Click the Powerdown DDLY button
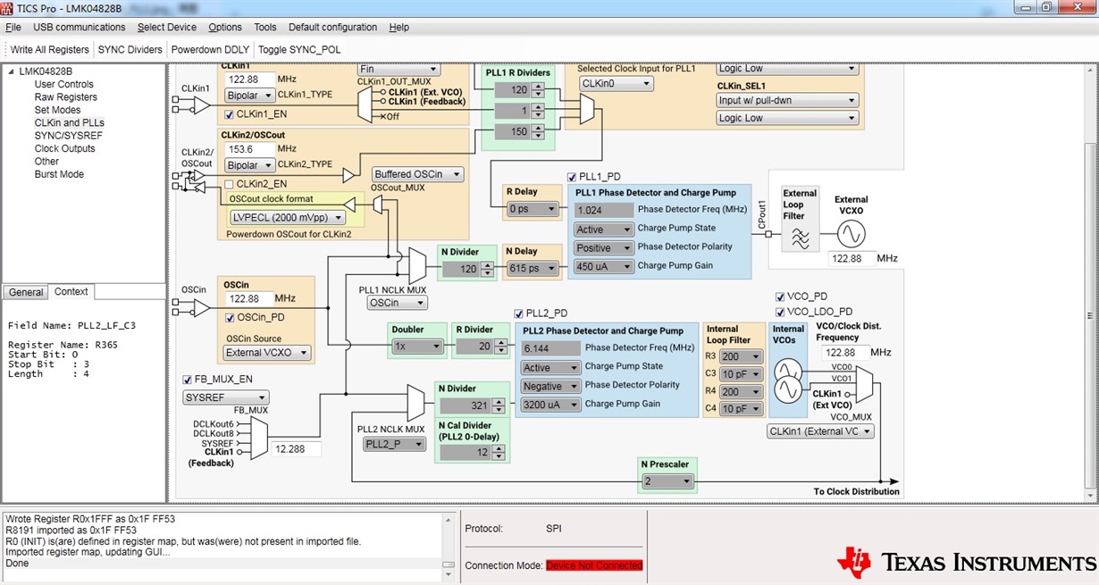The height and width of the screenshot is (585, 1099). tap(211, 49)
